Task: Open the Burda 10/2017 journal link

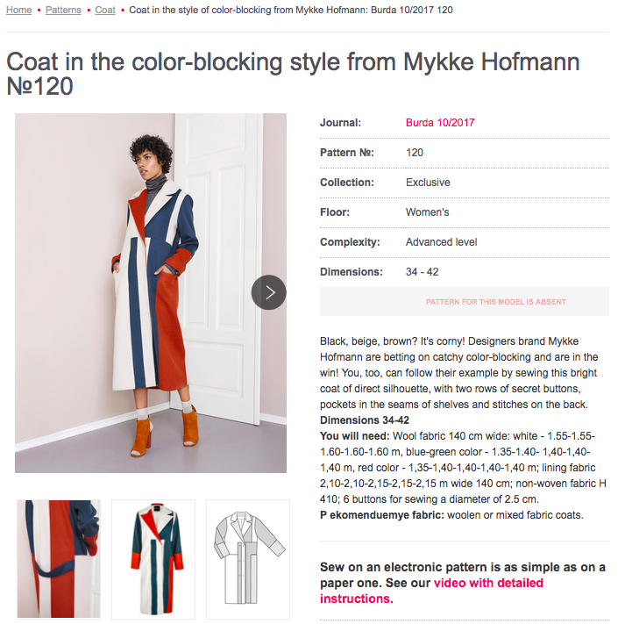Action: coord(440,123)
